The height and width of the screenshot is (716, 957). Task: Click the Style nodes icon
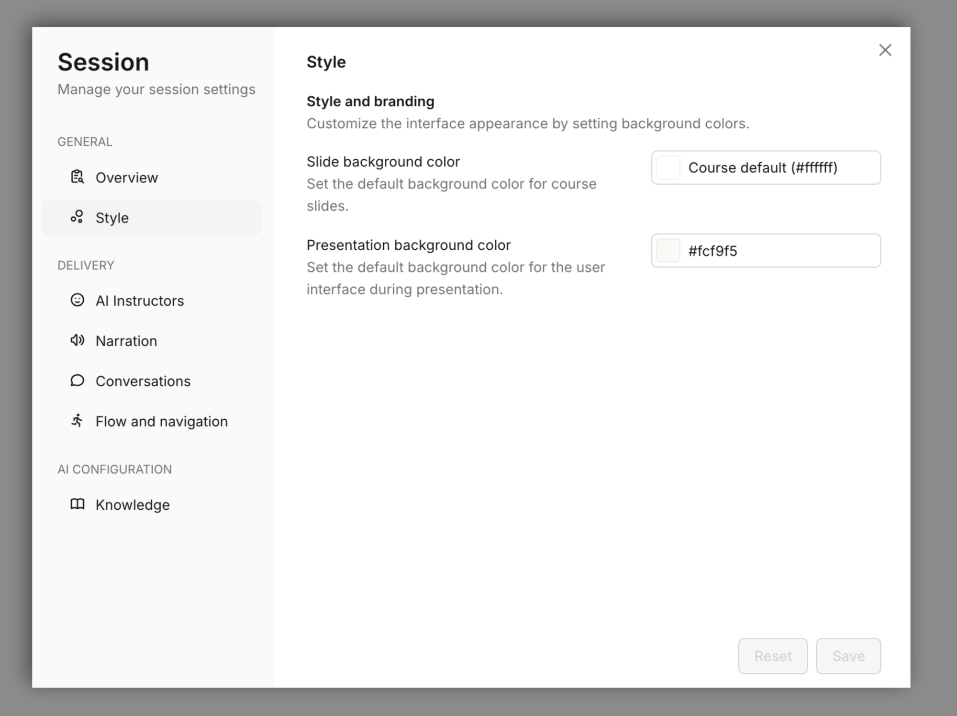point(77,217)
